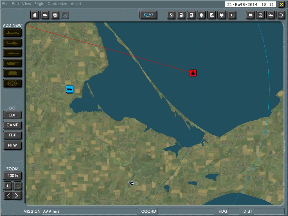Launch the mission with the FLY! button

[148, 15]
